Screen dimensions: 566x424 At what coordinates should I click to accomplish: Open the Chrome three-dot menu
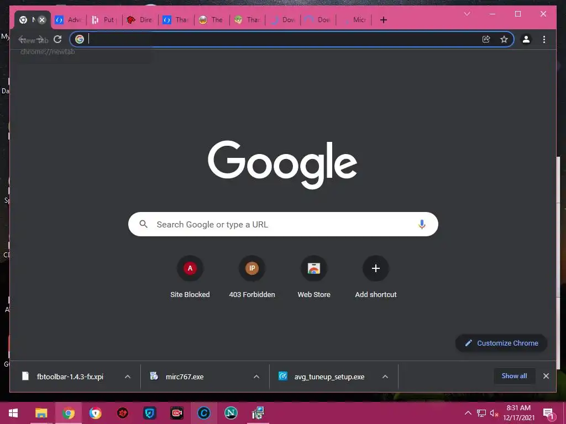point(544,39)
